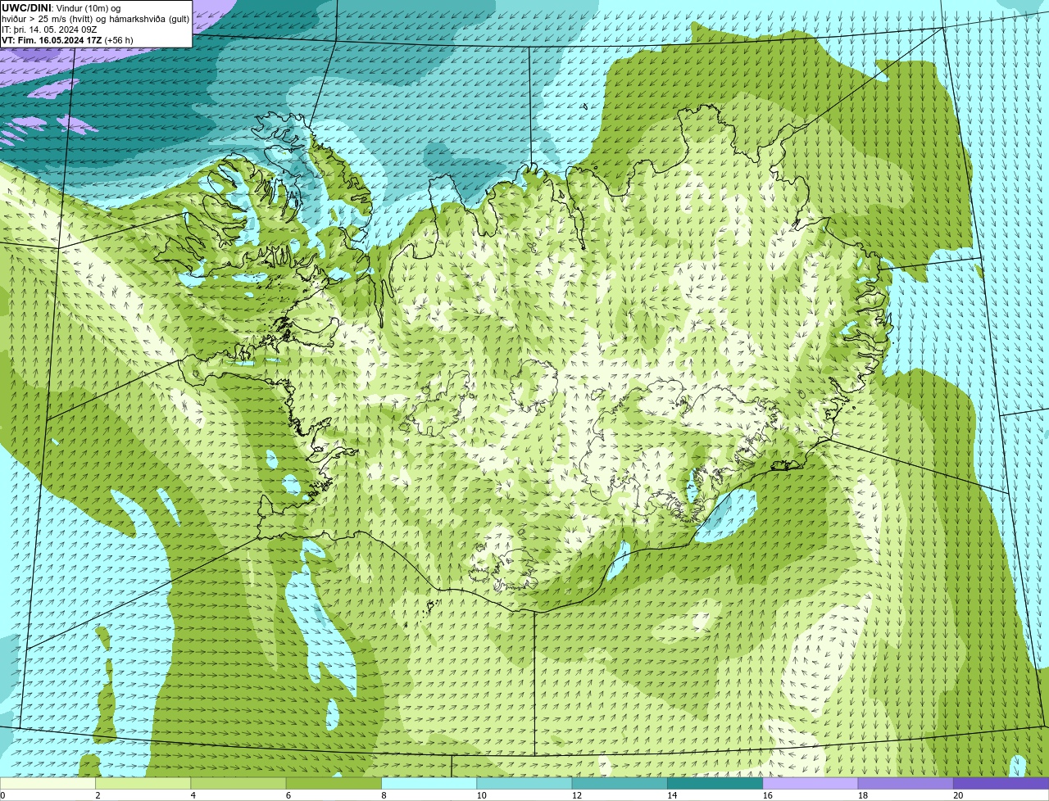Click the legend scale label "10"
1049x801 pixels.
click(481, 795)
